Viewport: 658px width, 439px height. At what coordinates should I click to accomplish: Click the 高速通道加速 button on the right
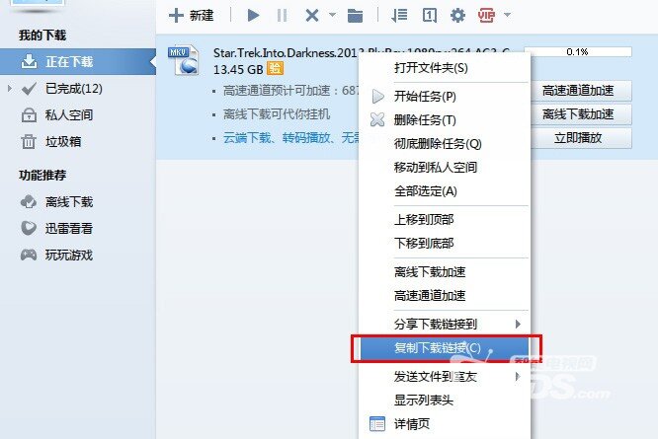(581, 91)
